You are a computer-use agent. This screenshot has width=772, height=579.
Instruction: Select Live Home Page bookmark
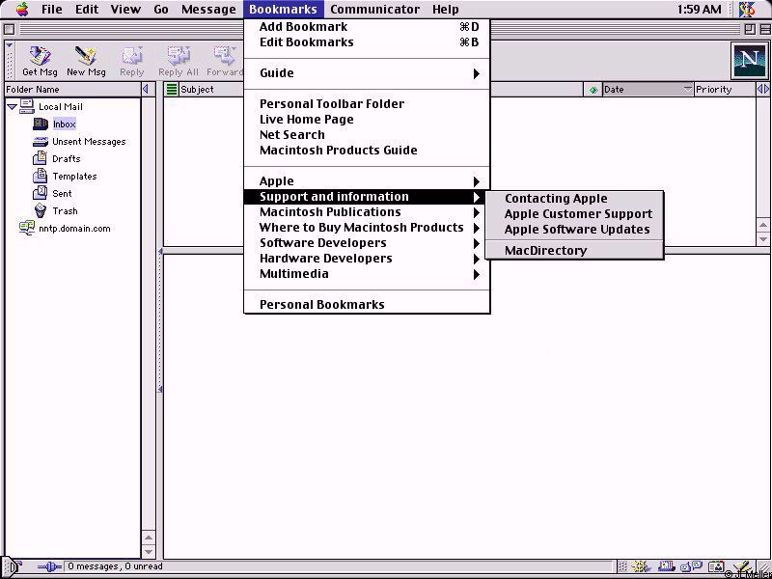click(368, 120)
